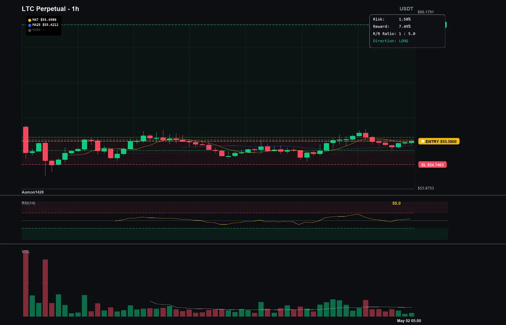This screenshot has width=506, height=325.
Task: Click the Reward 7.49% value
Action: coord(404,27)
